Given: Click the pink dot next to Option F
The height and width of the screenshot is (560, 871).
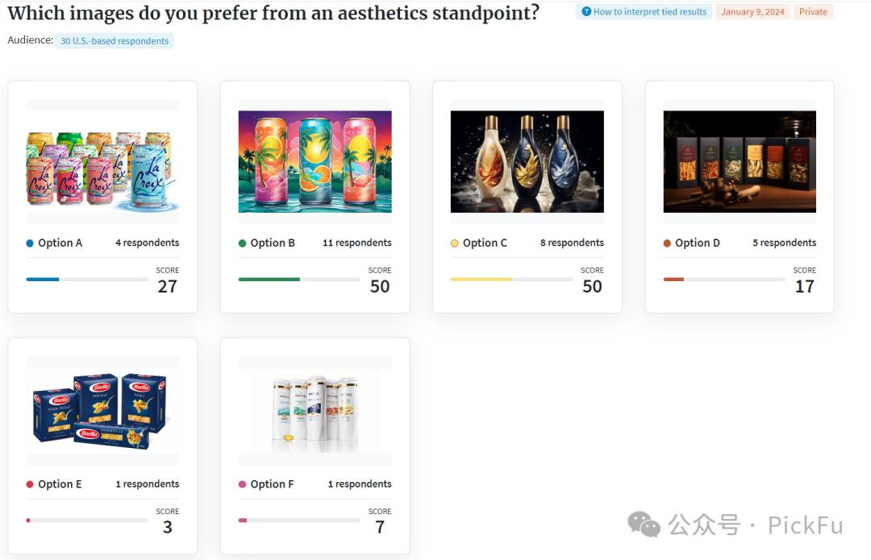Looking at the screenshot, I should (x=243, y=484).
